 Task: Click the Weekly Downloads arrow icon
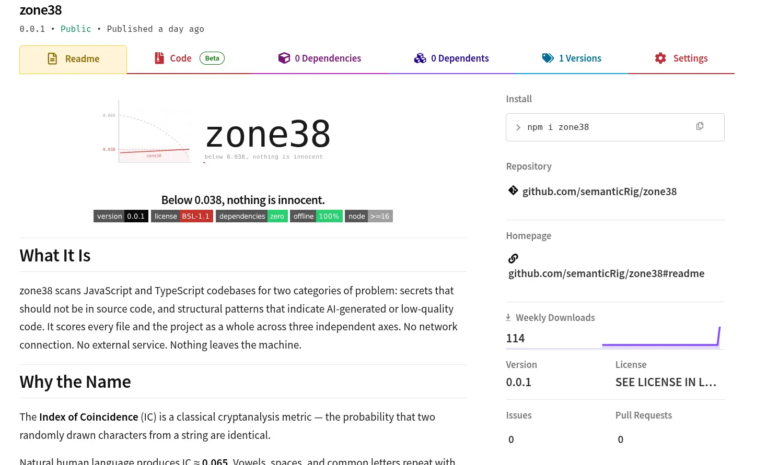[508, 317]
